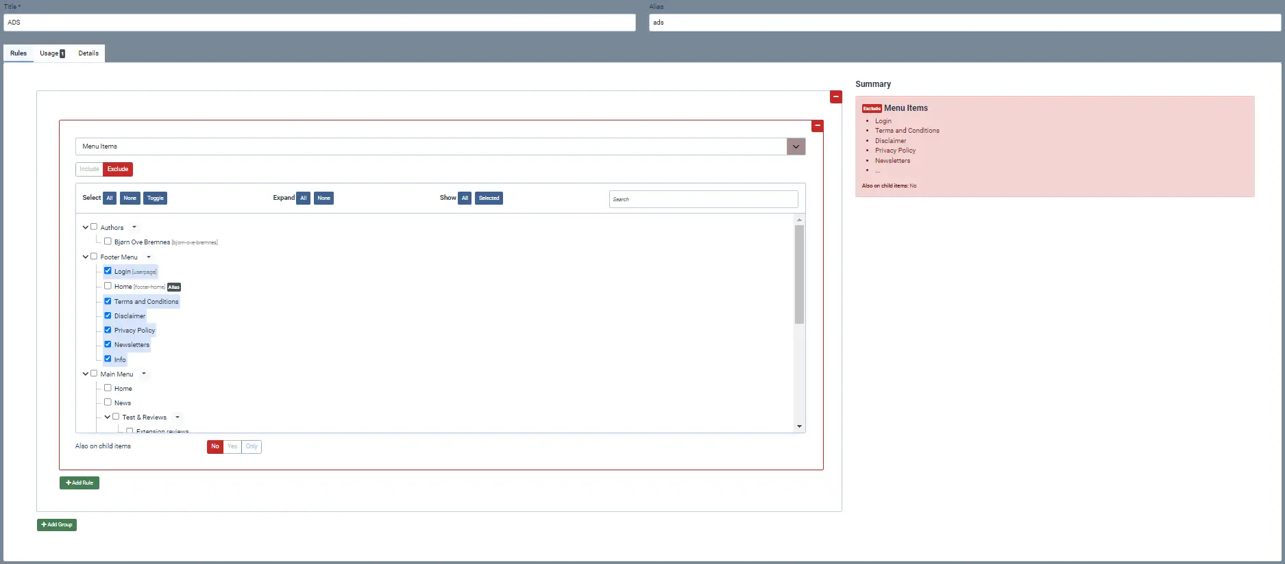Click the Title input field

pos(320,23)
